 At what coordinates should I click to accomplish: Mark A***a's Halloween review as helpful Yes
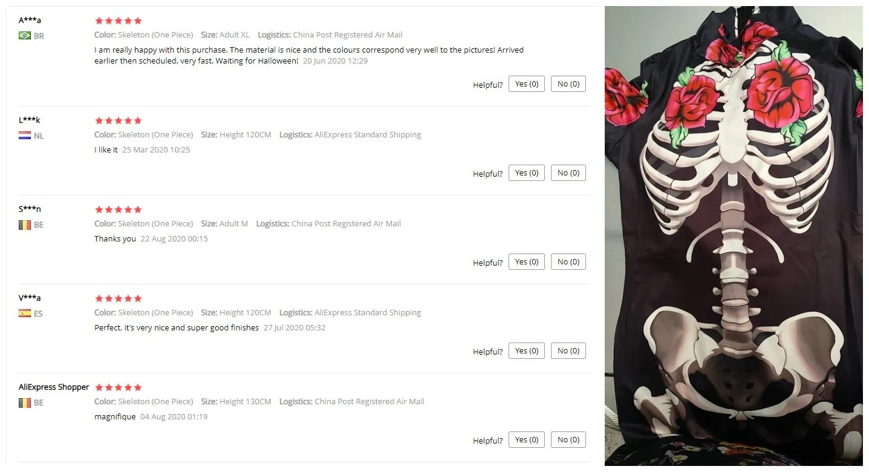point(527,84)
